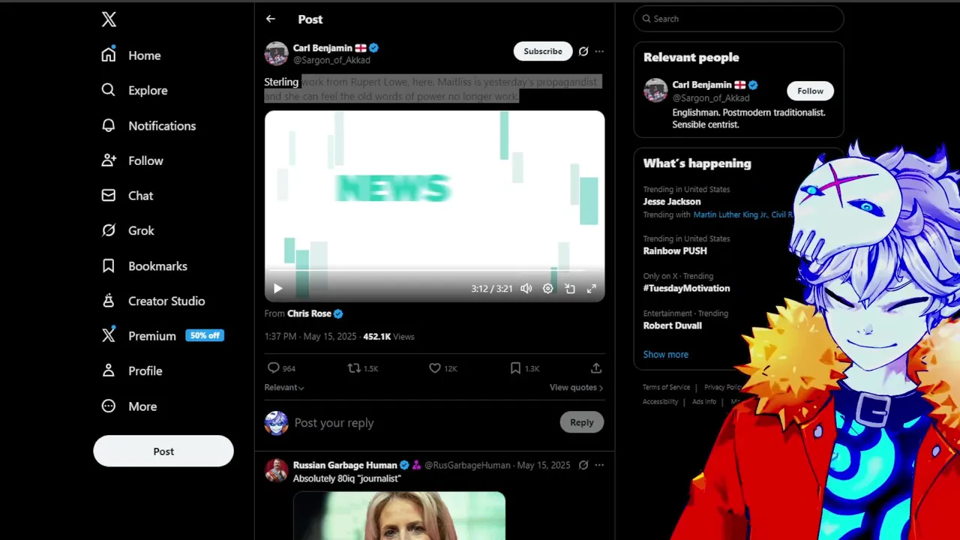Image resolution: width=960 pixels, height=540 pixels.
Task: Click @Sargon_of_Akkad handle on the post
Action: tap(331, 60)
